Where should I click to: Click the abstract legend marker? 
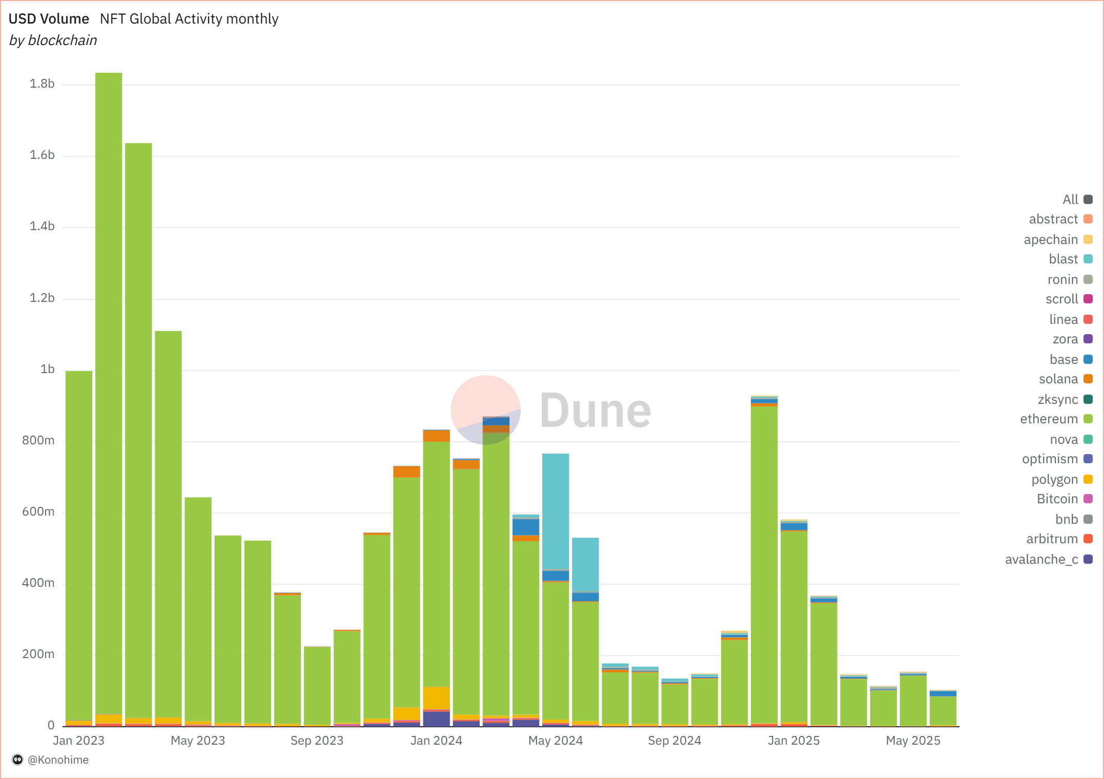pyautogui.click(x=1088, y=219)
